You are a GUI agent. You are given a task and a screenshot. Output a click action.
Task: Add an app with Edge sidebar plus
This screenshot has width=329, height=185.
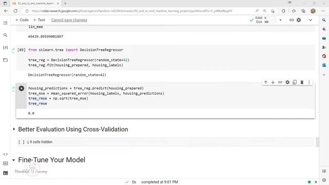tap(324, 75)
